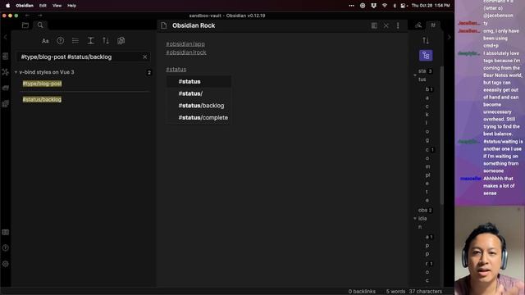The height and width of the screenshot is (295, 525).
Task: Click the #status/backlog highlighted match
Action: [x=42, y=99]
